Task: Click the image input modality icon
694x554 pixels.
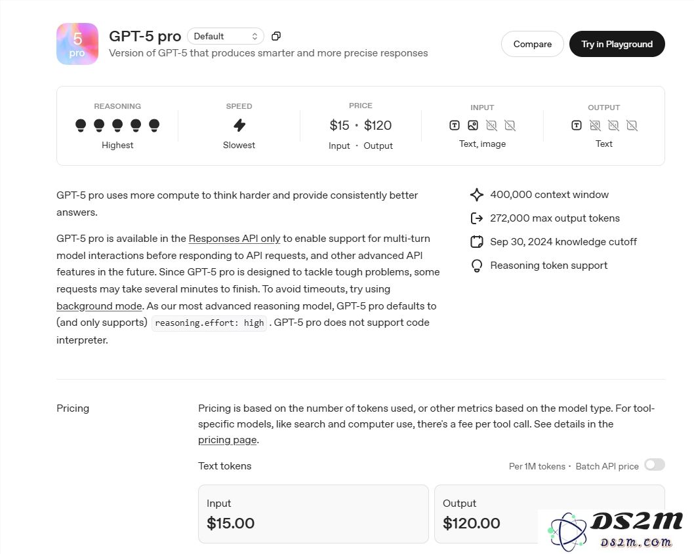Action: [473, 125]
